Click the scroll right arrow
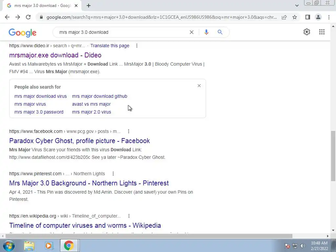Viewport: 336px width, 252px height. pyautogui.click(x=328, y=236)
